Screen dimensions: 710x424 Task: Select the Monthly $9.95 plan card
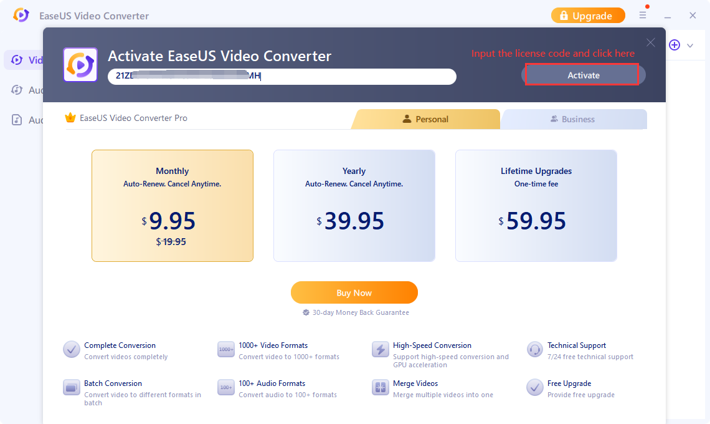pyautogui.click(x=173, y=206)
